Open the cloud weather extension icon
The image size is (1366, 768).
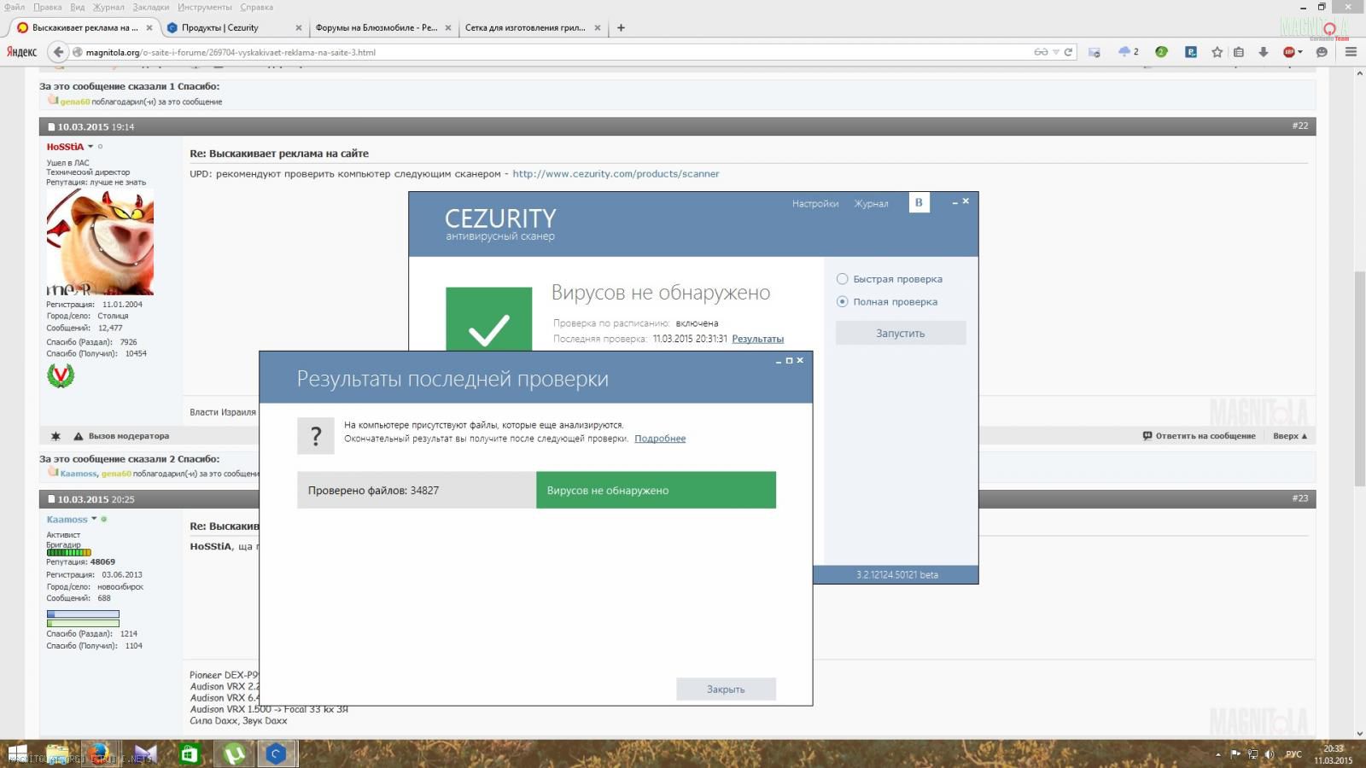(x=1124, y=52)
